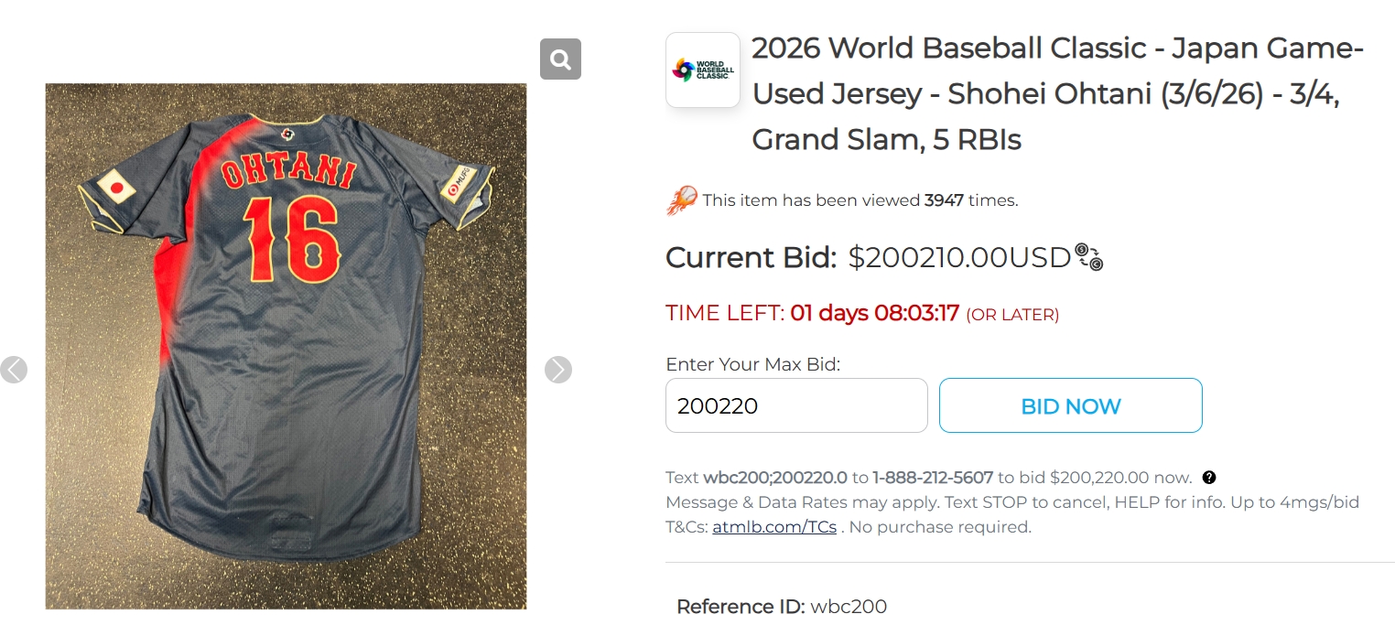Click the magnifier zoom icon above the jersey
This screenshot has width=1395, height=625.
coord(560,59)
